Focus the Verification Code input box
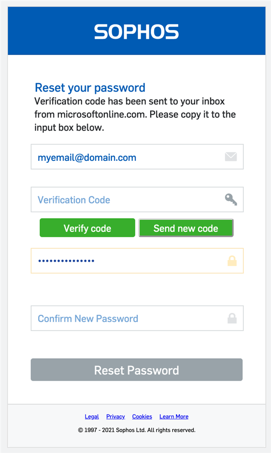271x453 pixels. pyautogui.click(x=137, y=200)
